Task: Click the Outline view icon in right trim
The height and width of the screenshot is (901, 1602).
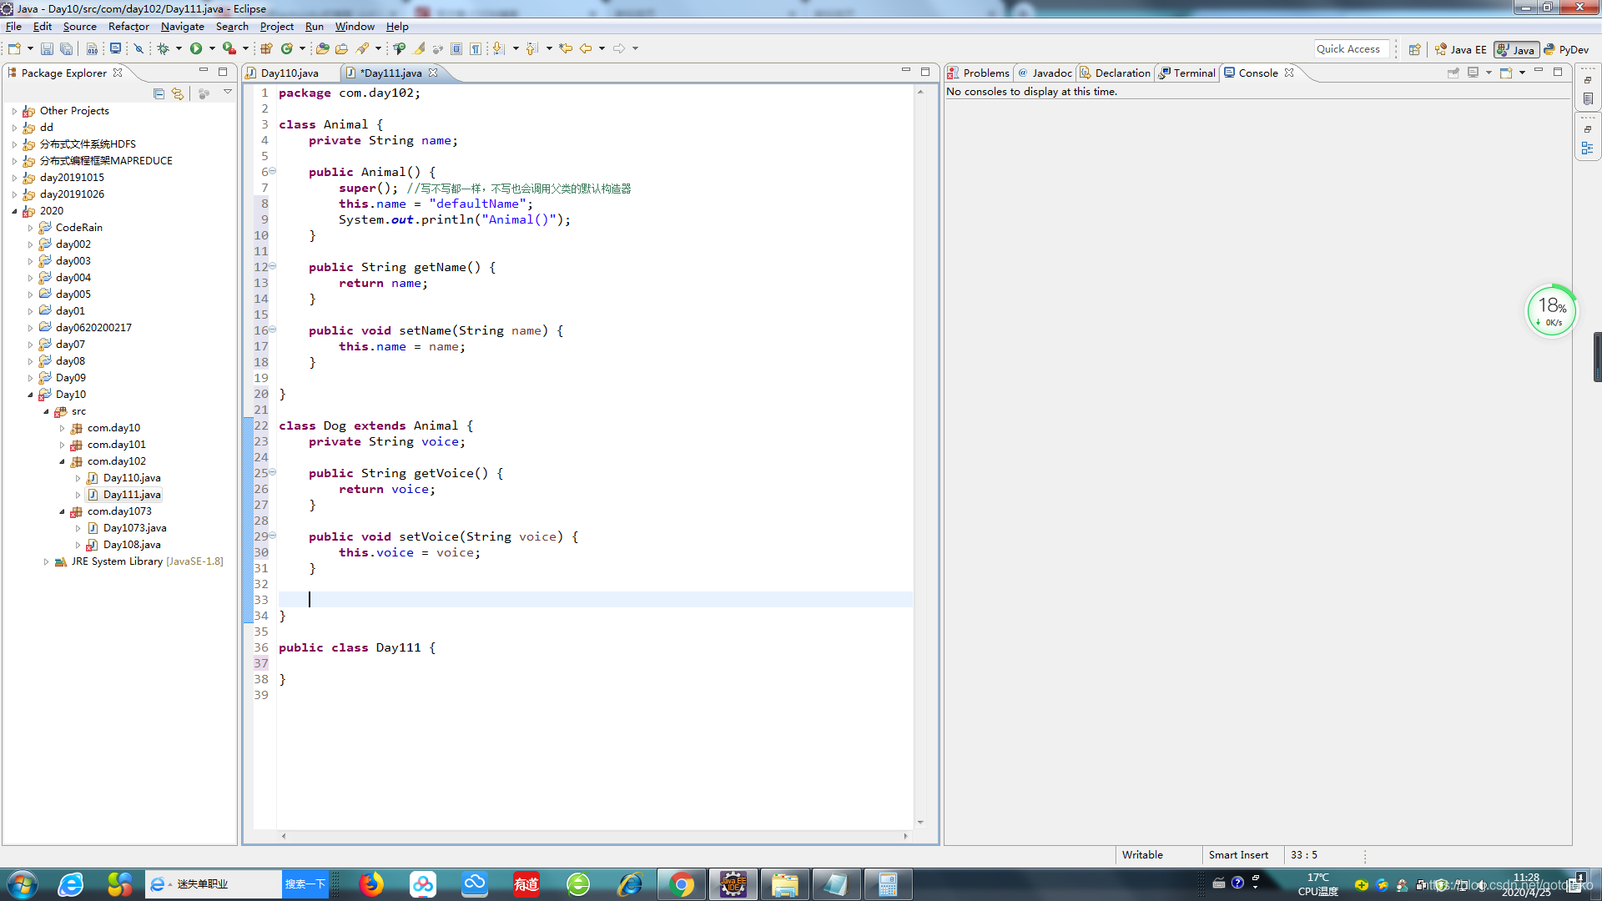Action: (1588, 148)
